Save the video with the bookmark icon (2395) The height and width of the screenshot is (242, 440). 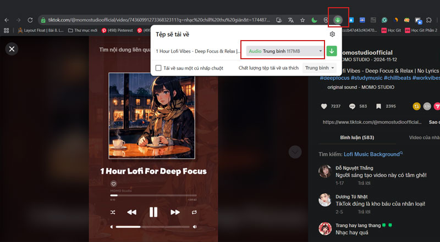pos(378,106)
